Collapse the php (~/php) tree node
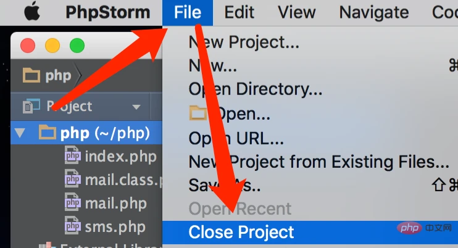 pos(20,133)
